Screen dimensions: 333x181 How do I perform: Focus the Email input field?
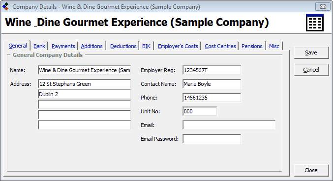pos(229,125)
